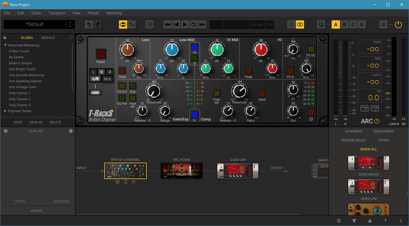The image size is (409, 226).
Task: Select snapshot A
Action: [336, 25]
